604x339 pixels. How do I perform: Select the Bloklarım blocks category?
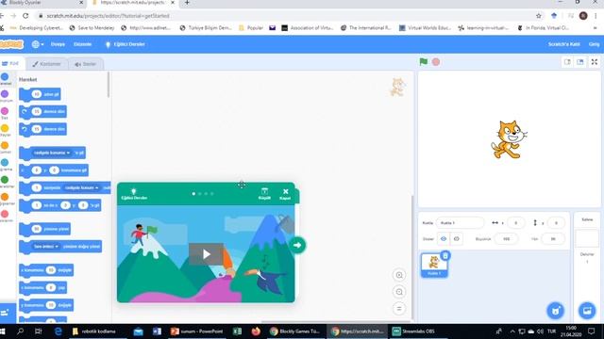pos(5,216)
